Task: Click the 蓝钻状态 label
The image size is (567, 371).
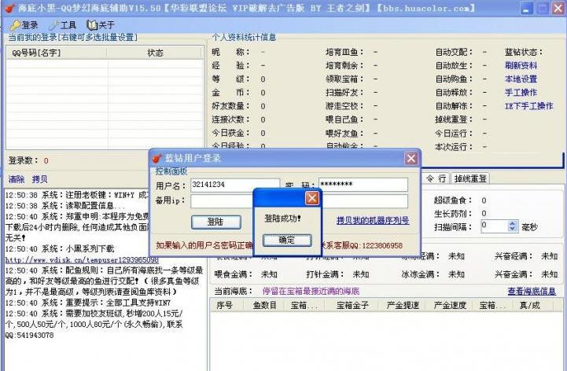Action: tap(523, 52)
